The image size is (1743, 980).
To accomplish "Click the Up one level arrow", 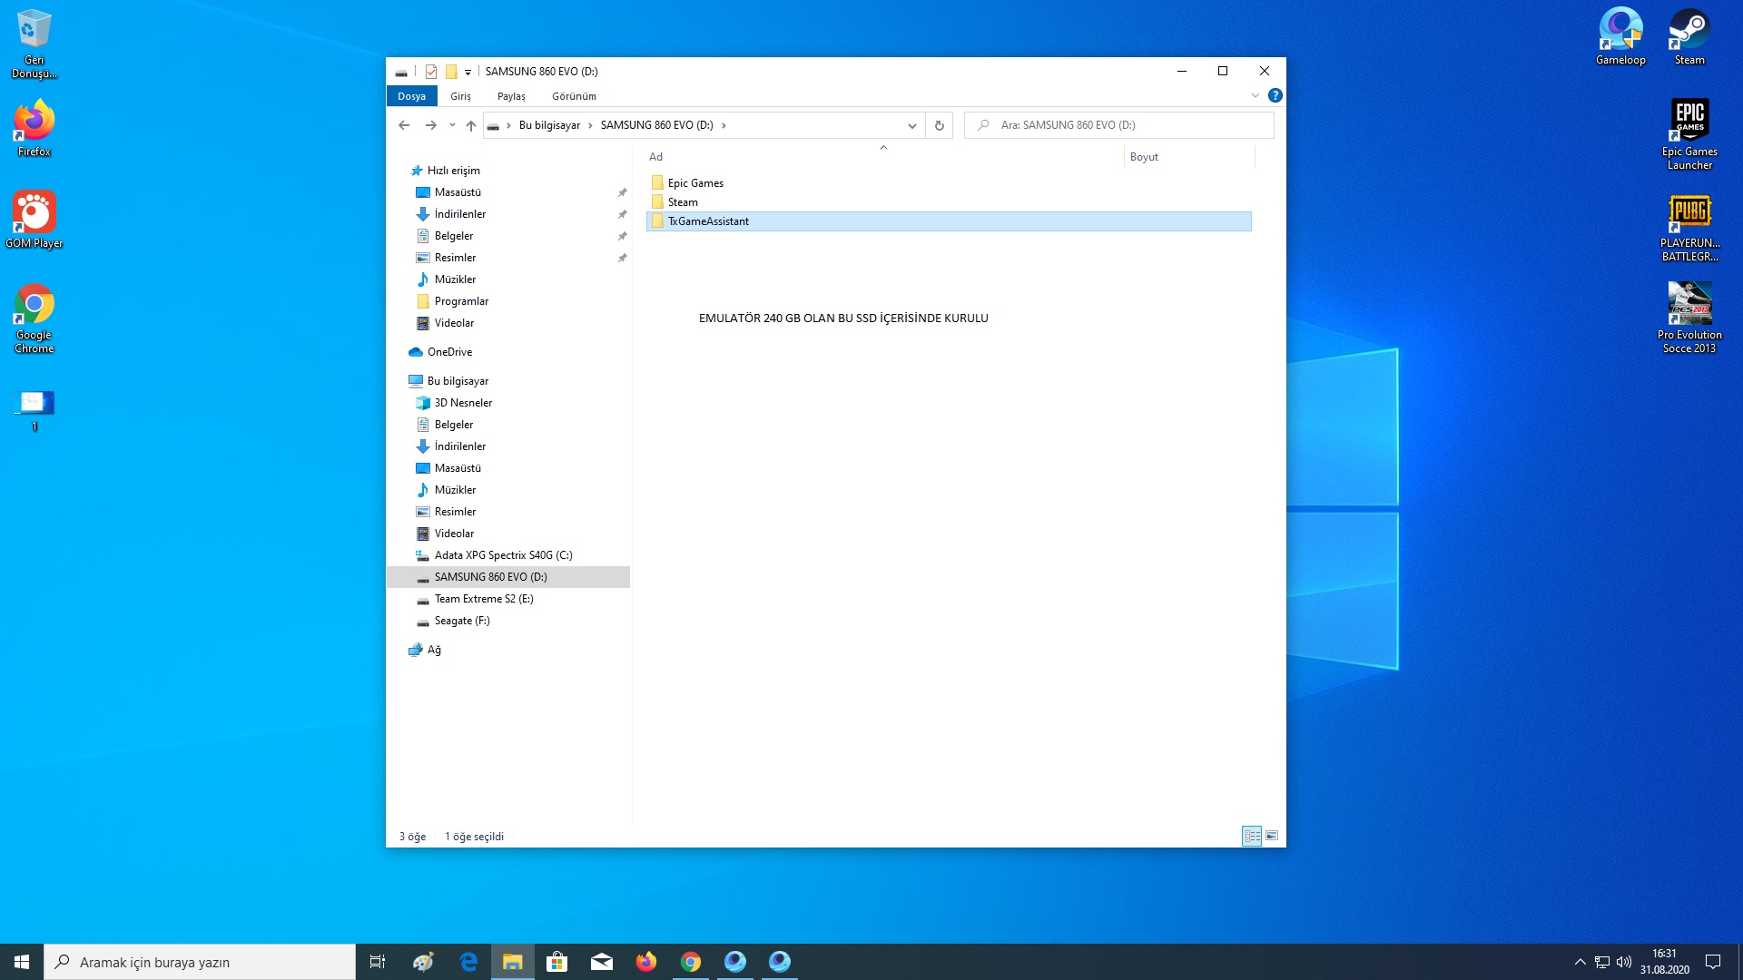I will click(470, 125).
